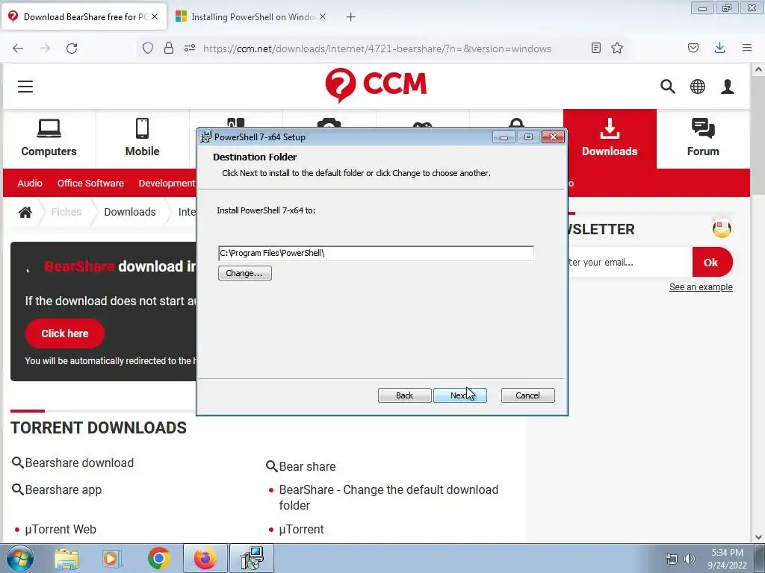Reload the page in Firefox

click(x=72, y=48)
